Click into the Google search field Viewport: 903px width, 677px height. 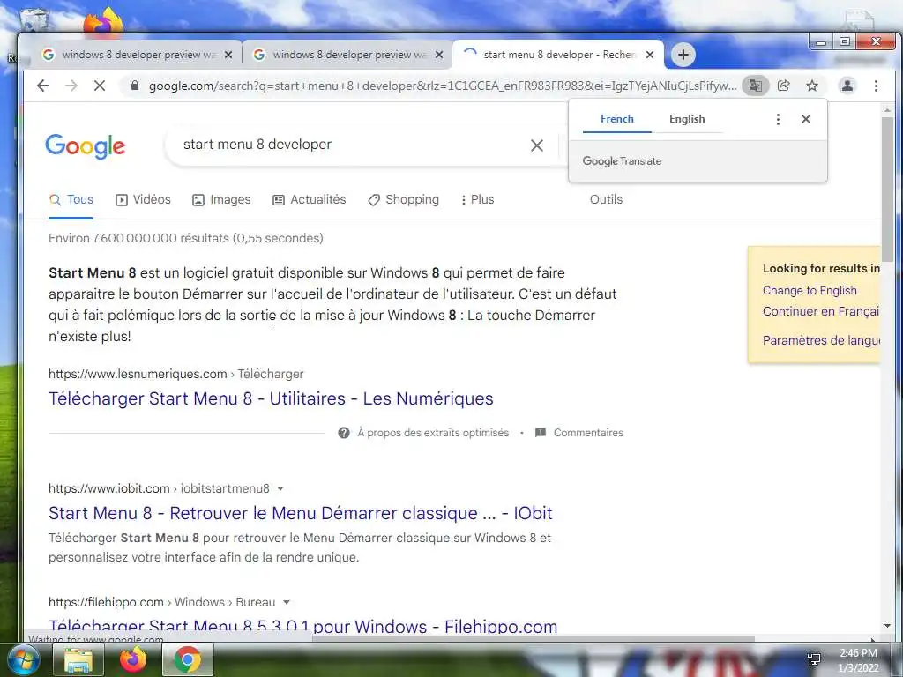pos(351,145)
